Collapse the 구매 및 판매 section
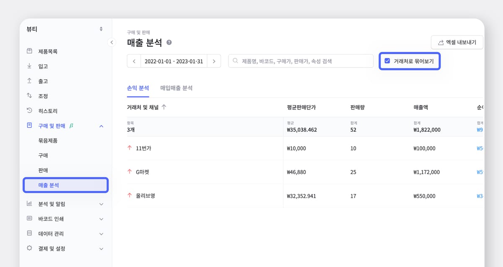 (x=101, y=125)
